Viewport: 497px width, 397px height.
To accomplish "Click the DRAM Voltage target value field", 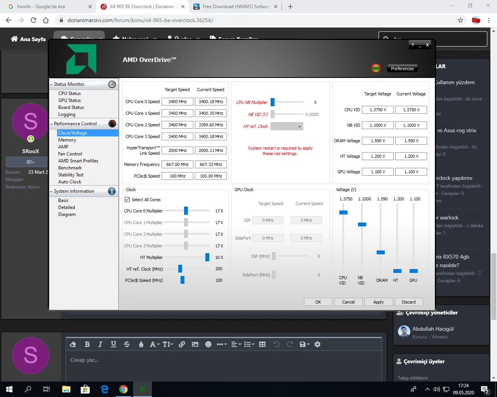I will [x=378, y=141].
